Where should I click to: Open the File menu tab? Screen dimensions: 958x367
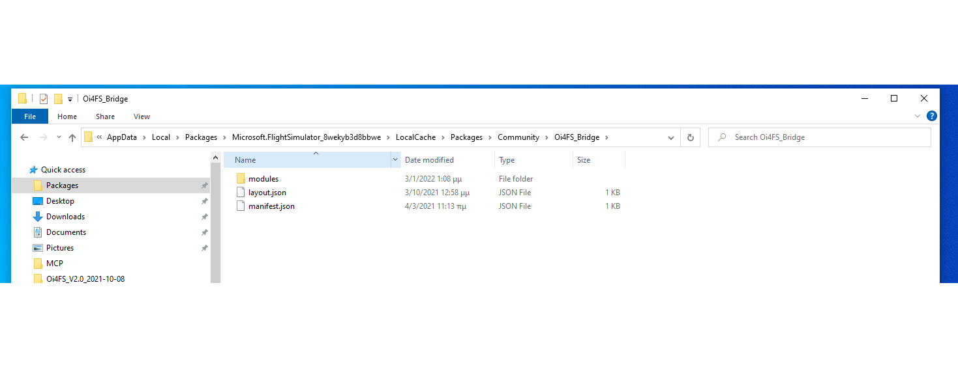click(30, 116)
